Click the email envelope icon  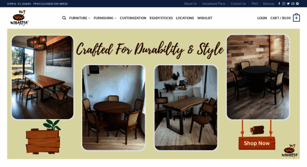coord(293,4)
